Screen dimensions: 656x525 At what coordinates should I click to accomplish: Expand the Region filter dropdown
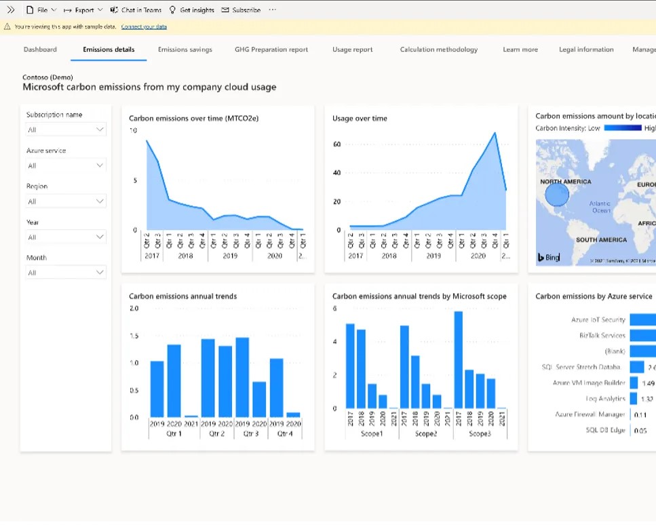[65, 201]
